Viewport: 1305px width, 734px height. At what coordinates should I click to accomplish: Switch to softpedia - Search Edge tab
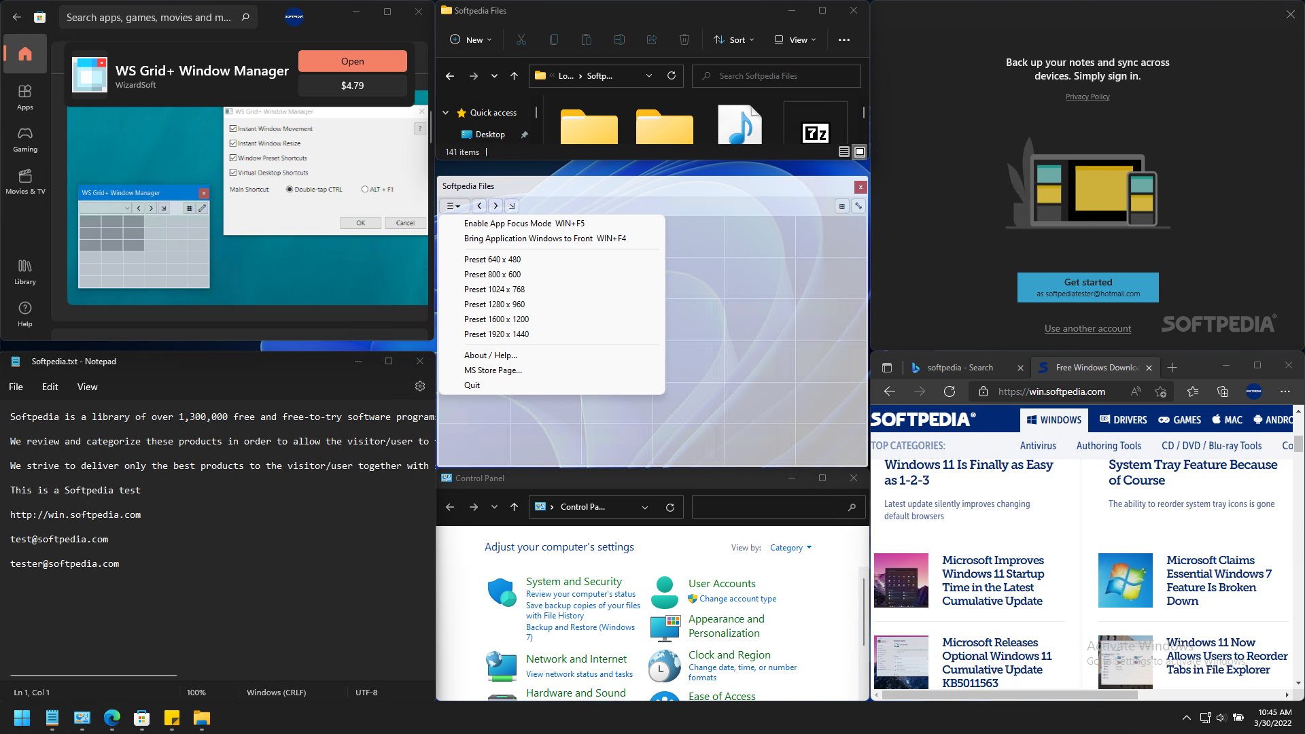[960, 368]
